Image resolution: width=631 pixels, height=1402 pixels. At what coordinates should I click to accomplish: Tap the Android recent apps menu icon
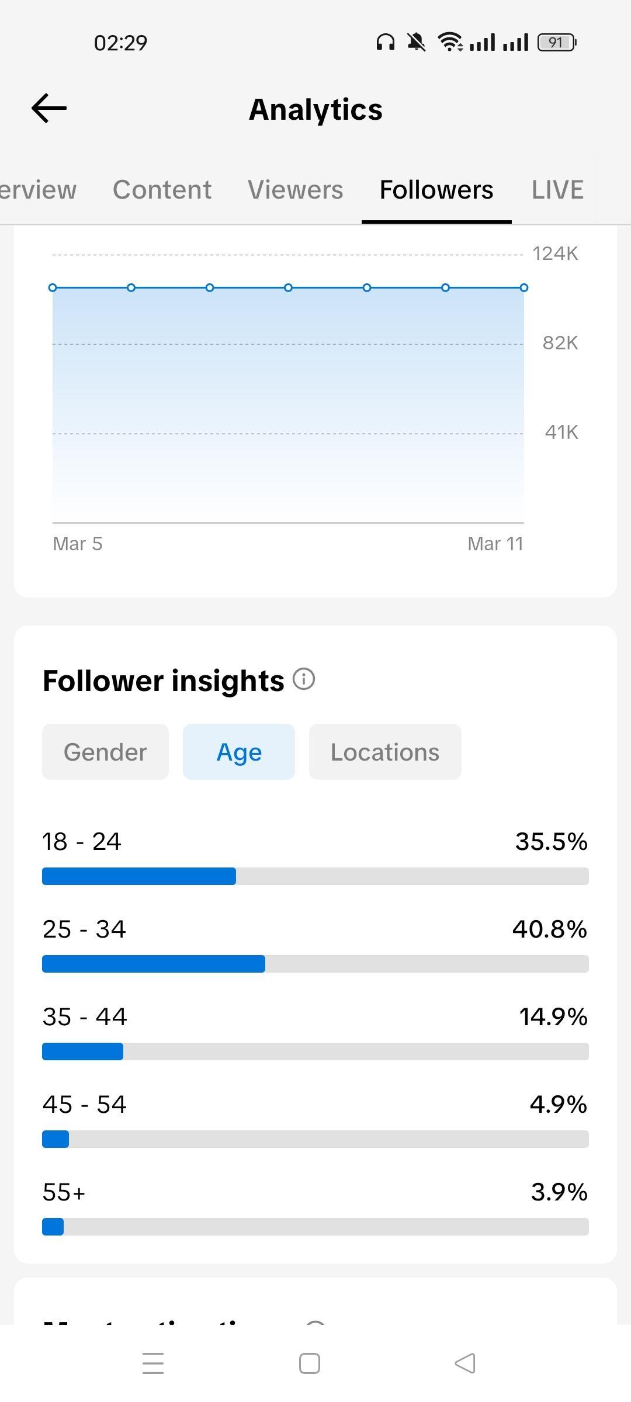(x=153, y=1363)
